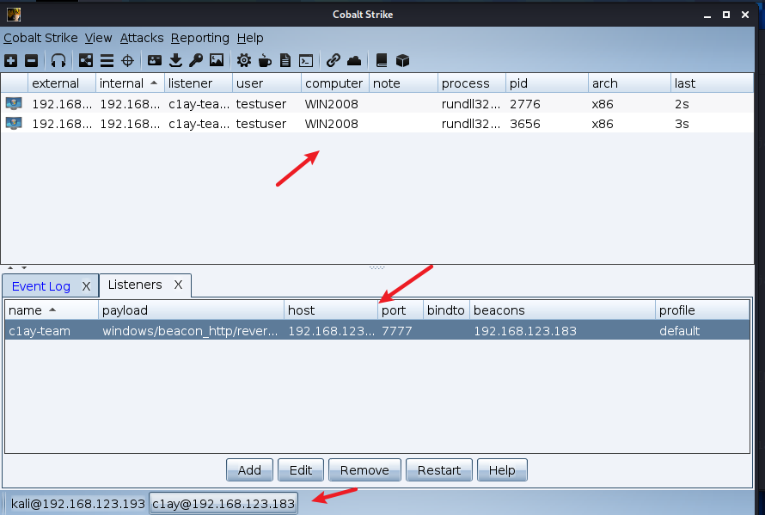
Task: Collapse pane using the up arrow on the divider
Action: (x=10, y=267)
